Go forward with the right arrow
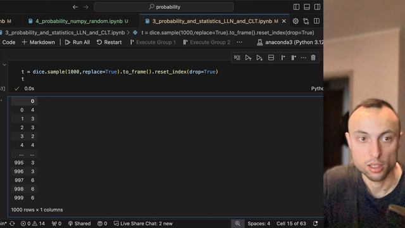The width and height of the screenshot is (405, 228). click(x=86, y=7)
